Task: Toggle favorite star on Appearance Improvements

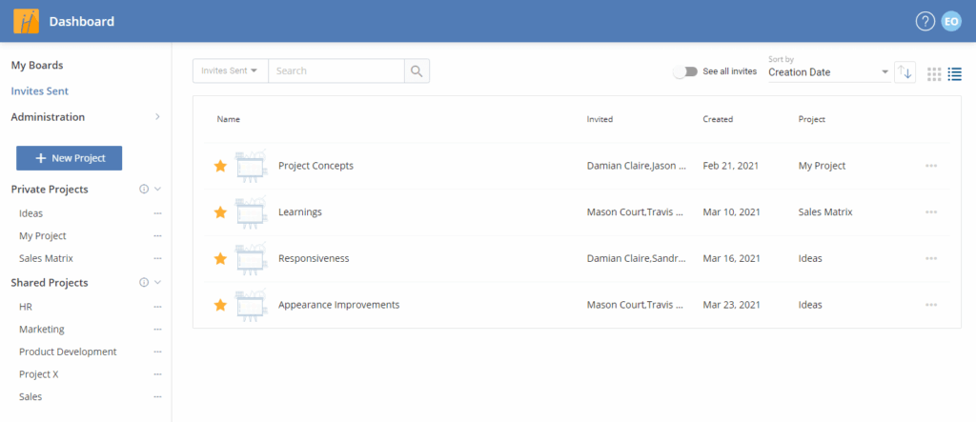Action: click(x=220, y=305)
